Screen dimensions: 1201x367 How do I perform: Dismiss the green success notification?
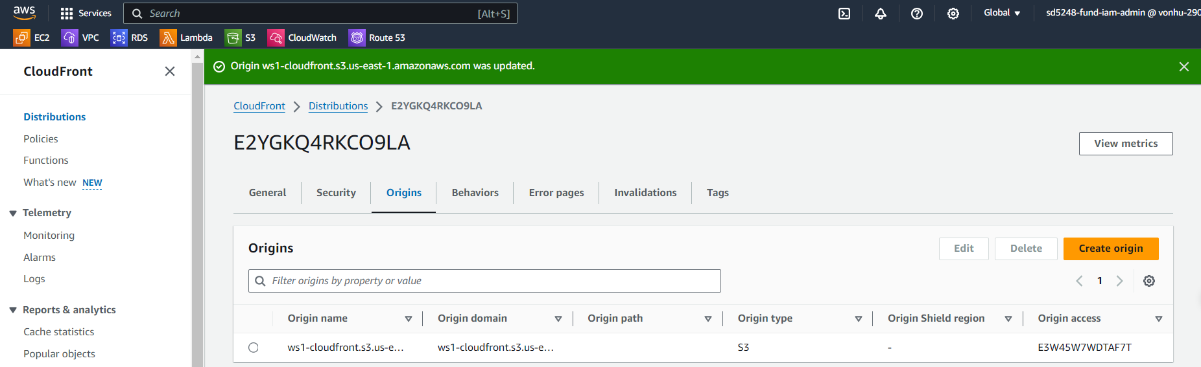(x=1183, y=67)
